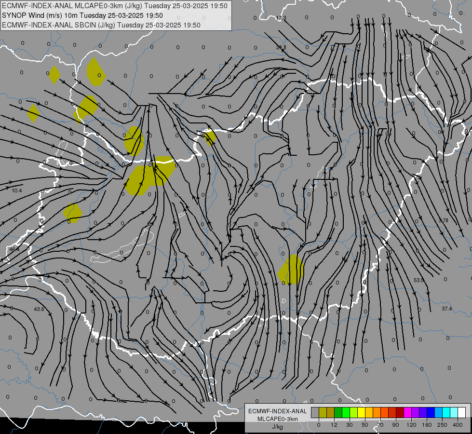Image resolution: width=472 pixels, height=434 pixels.
Task: Click the 17.3 value on the map
Action: pyautogui.click(x=281, y=18)
